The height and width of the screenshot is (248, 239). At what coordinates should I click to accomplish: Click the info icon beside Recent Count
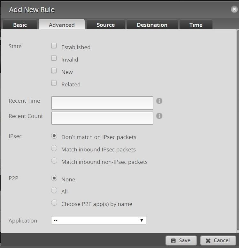coord(159,116)
